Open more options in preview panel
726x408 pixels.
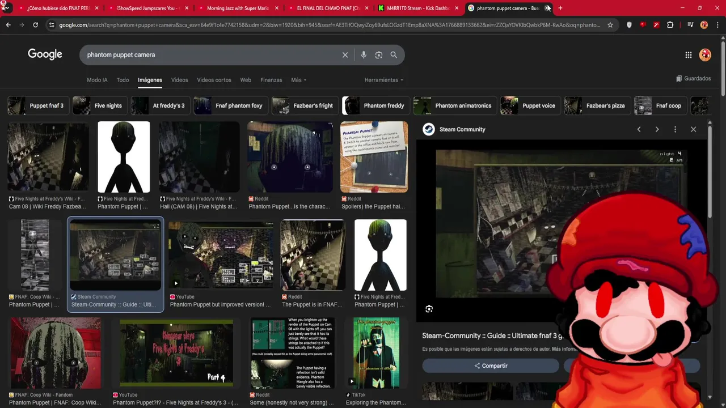click(x=675, y=129)
